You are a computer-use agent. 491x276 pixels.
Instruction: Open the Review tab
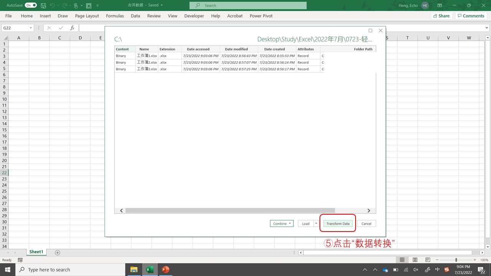[x=154, y=16]
